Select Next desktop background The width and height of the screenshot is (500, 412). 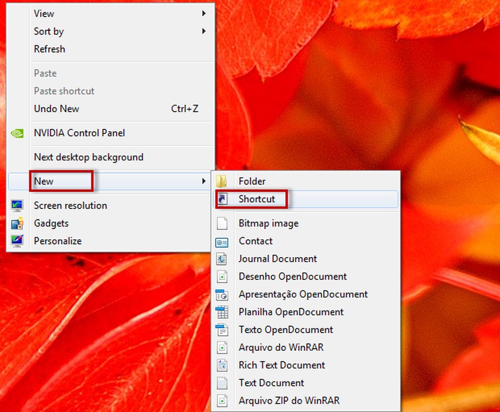click(x=110, y=157)
